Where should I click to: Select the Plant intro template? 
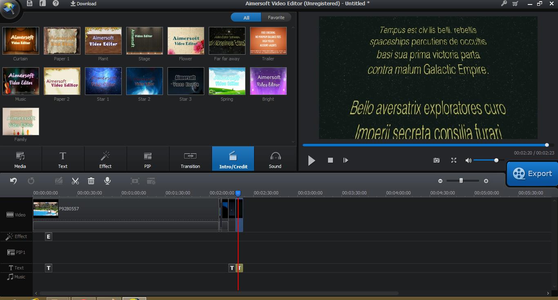pos(103,41)
